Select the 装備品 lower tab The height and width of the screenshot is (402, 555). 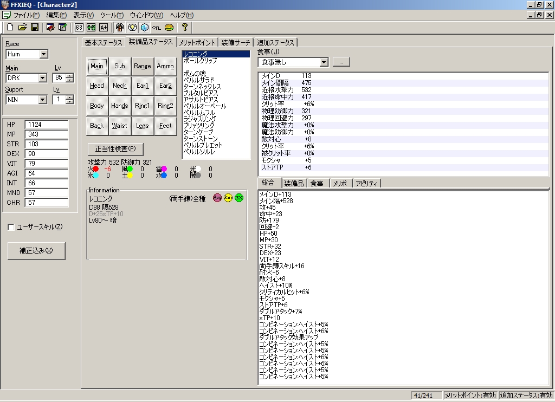tap(294, 183)
